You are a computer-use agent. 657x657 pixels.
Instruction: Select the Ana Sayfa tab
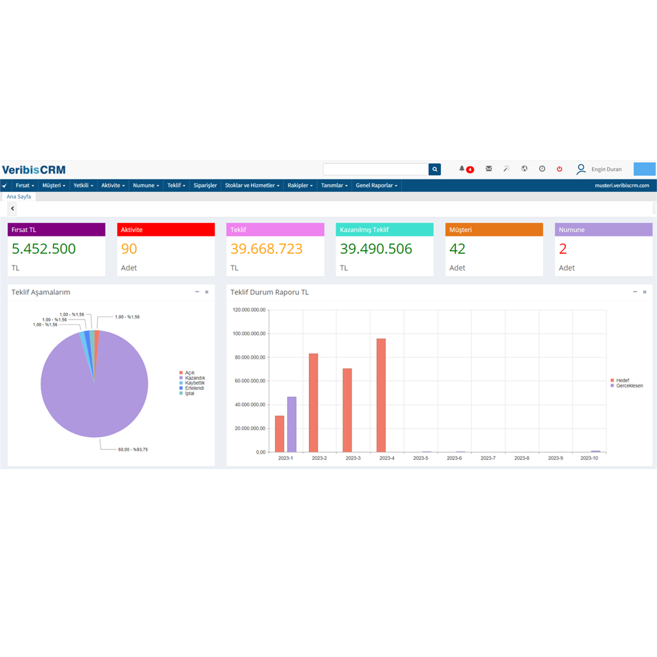(x=19, y=197)
